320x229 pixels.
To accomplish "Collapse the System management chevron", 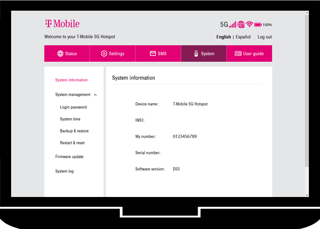I will (x=95, y=95).
